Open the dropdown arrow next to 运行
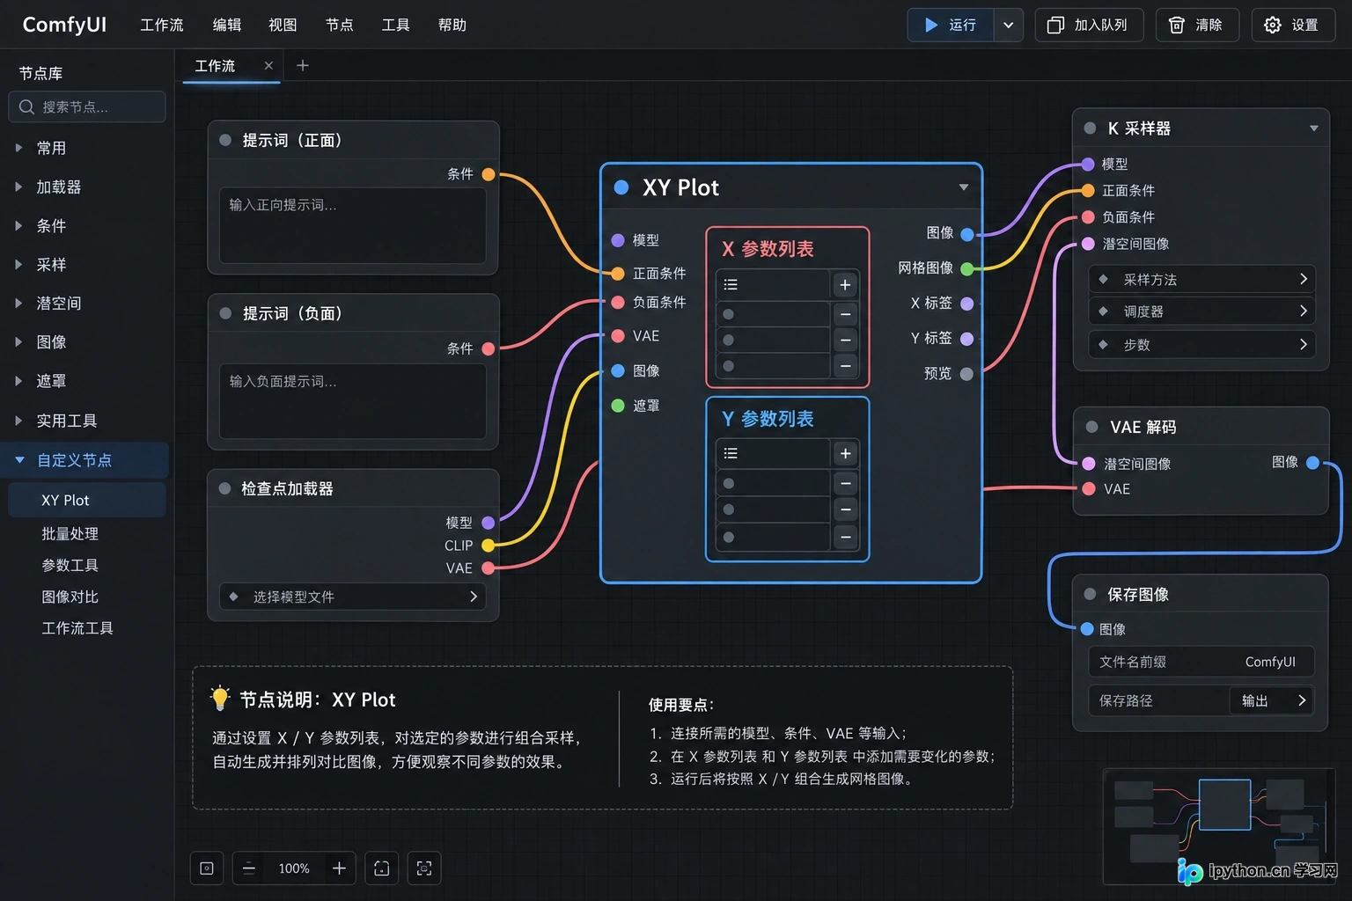The height and width of the screenshot is (901, 1352). pos(1008,25)
